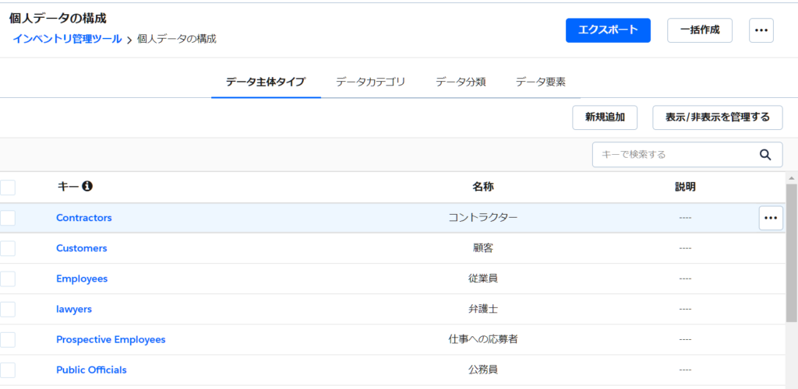
Task: Select the Employees row checkbox
Action: [8, 279]
